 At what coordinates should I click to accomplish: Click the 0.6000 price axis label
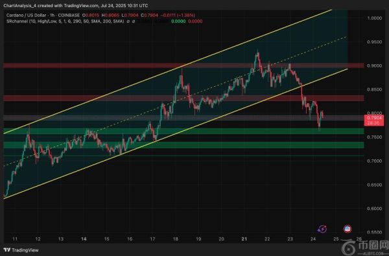click(x=374, y=209)
